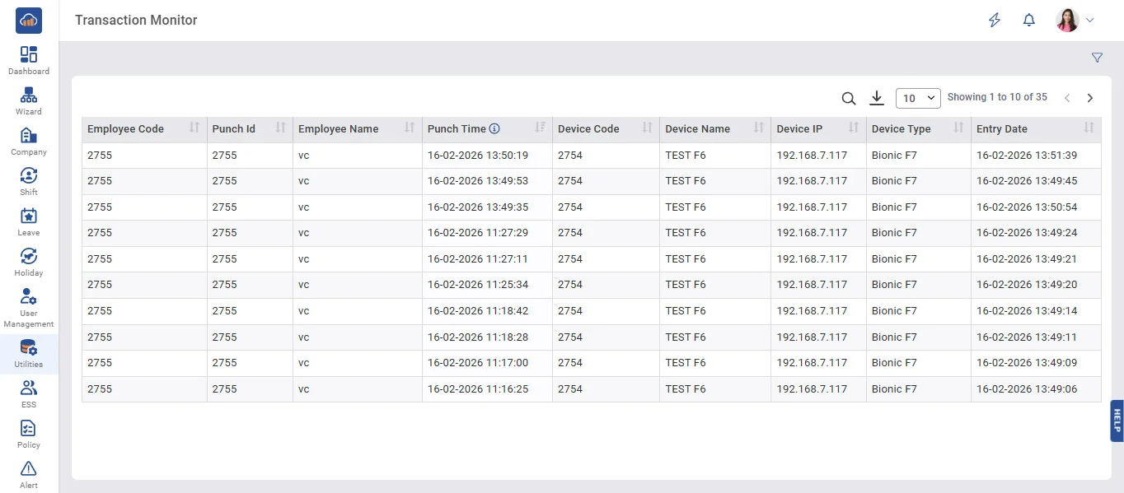Go to the next page of results
Screen dimensions: 1124x493
pyautogui.click(x=1090, y=98)
